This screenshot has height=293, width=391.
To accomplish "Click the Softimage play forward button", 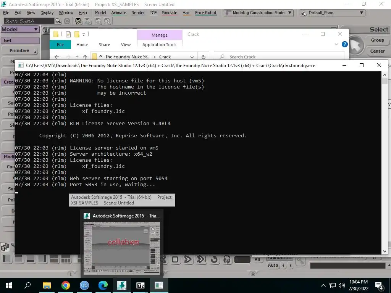I will 188,259.
